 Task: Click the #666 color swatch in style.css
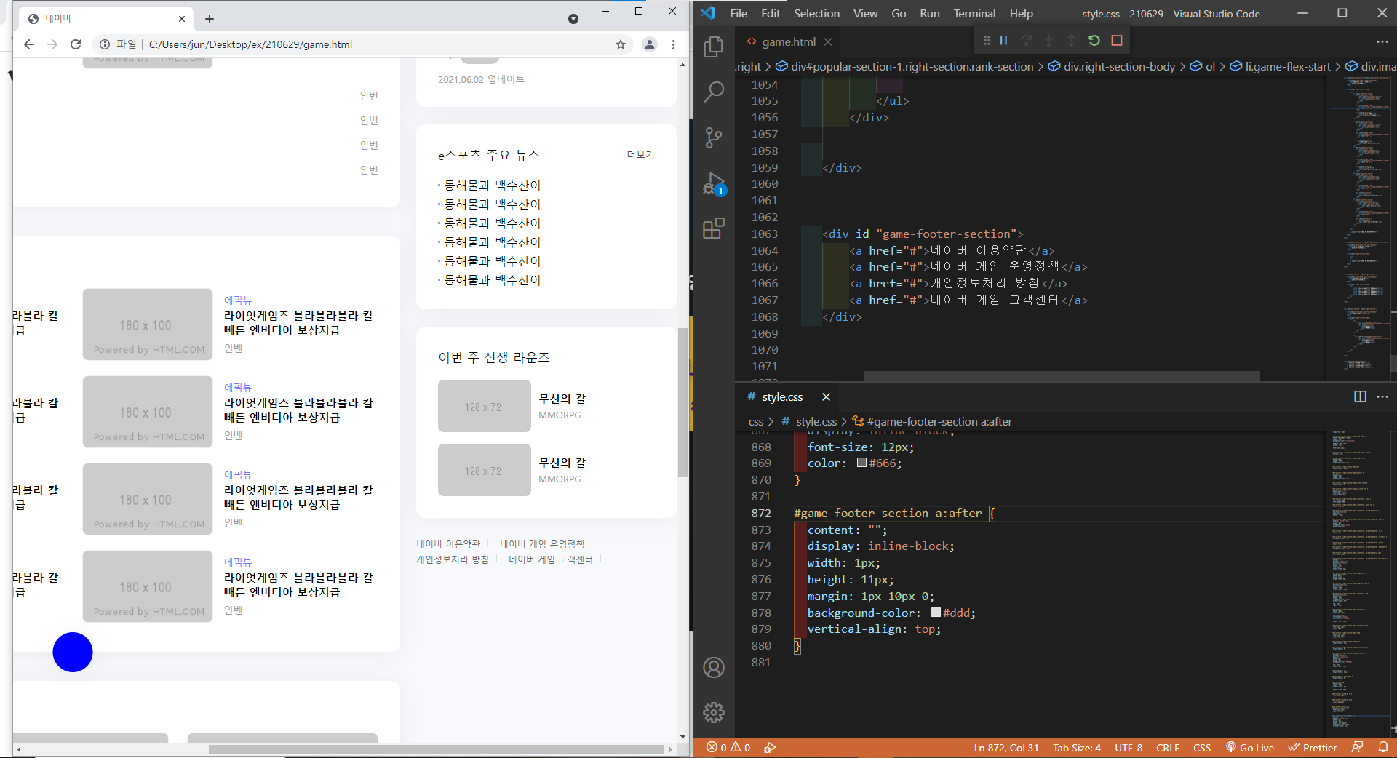tap(861, 463)
